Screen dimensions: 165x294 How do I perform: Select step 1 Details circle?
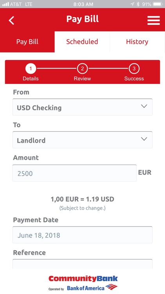(x=30, y=69)
